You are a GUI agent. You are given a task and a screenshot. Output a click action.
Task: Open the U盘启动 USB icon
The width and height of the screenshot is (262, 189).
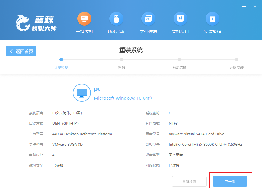[x=116, y=19]
